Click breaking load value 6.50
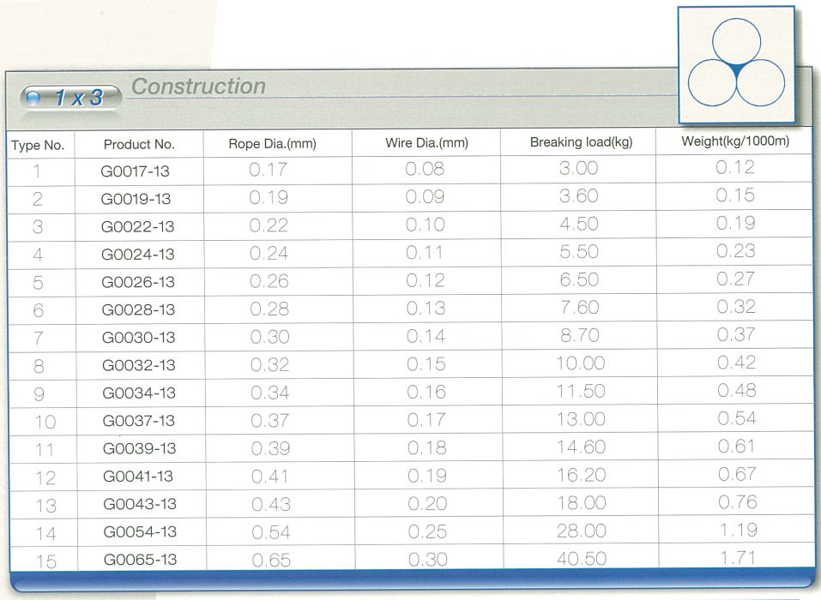 (579, 279)
